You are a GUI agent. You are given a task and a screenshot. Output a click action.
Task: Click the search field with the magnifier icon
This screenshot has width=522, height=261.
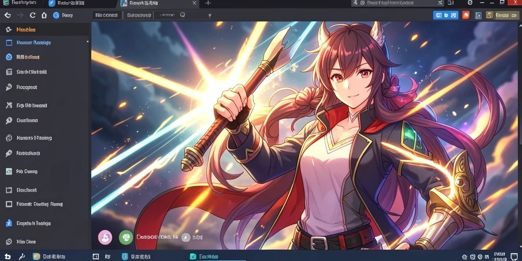click(x=182, y=15)
